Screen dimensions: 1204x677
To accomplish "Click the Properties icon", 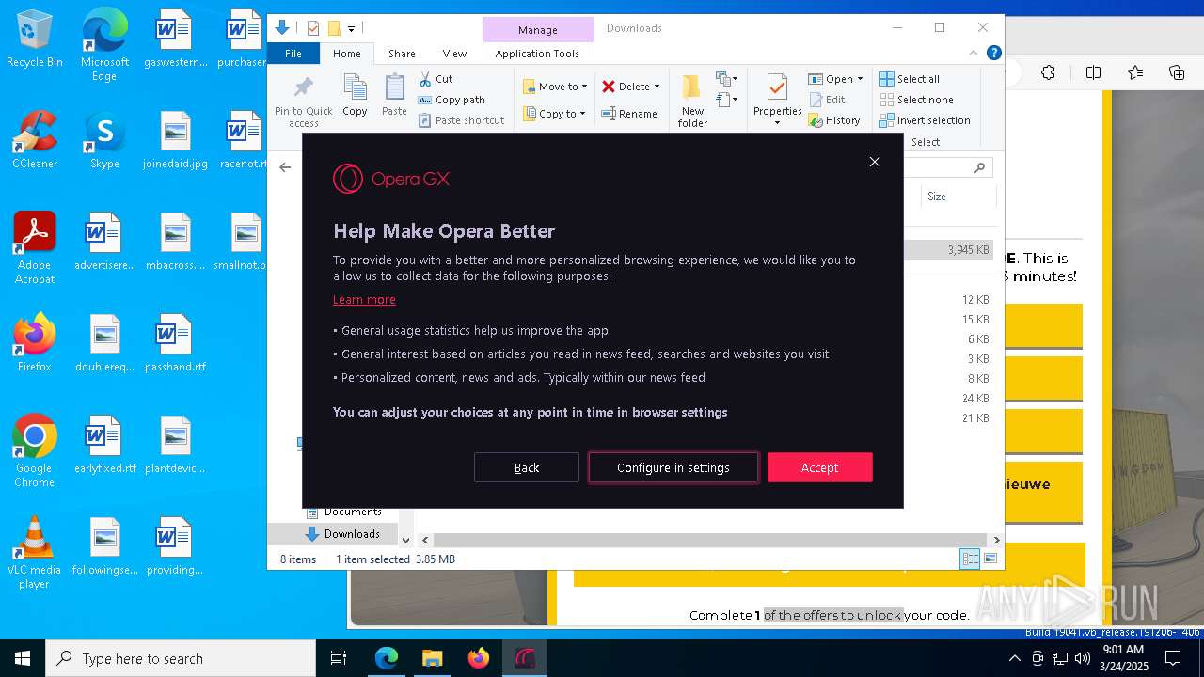I will tap(777, 88).
